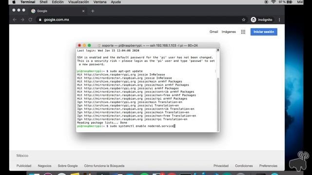Open a new browser tab
Screen dimensions: 312x175
point(93,11)
